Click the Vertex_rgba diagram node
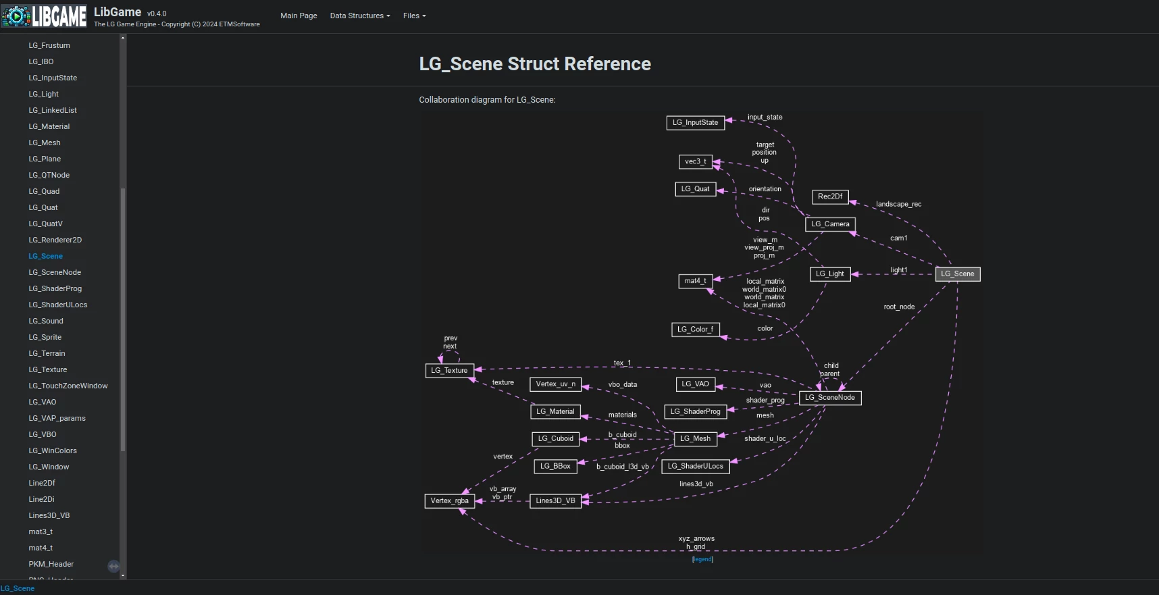The height and width of the screenshot is (595, 1159). [449, 501]
